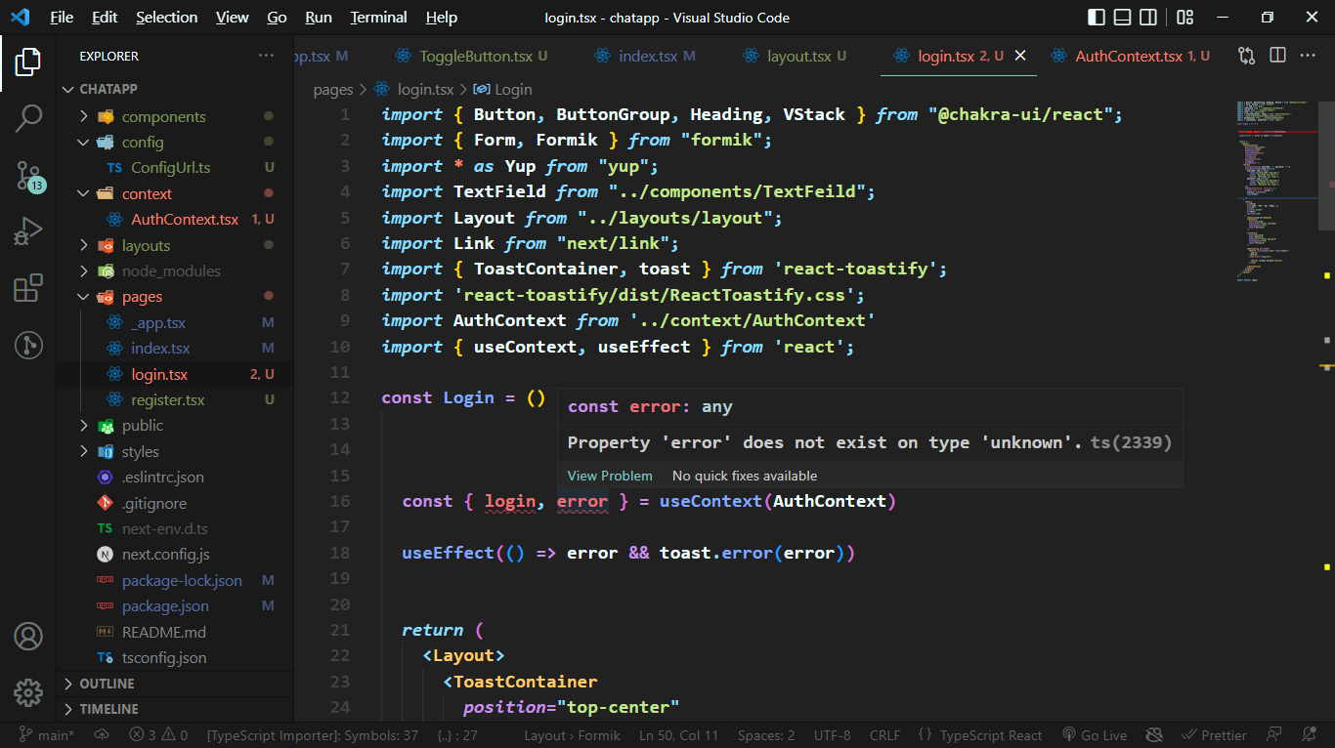Open register.tsx in the explorer
1335x748 pixels.
pos(167,400)
